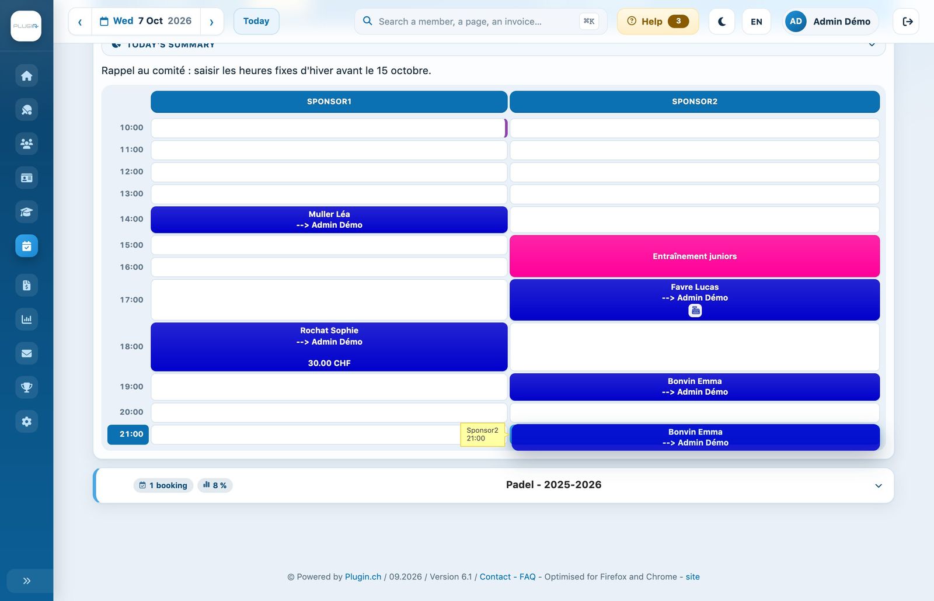This screenshot has width=934, height=601.
Task: Click the Help question mark icon
Action: pyautogui.click(x=632, y=21)
